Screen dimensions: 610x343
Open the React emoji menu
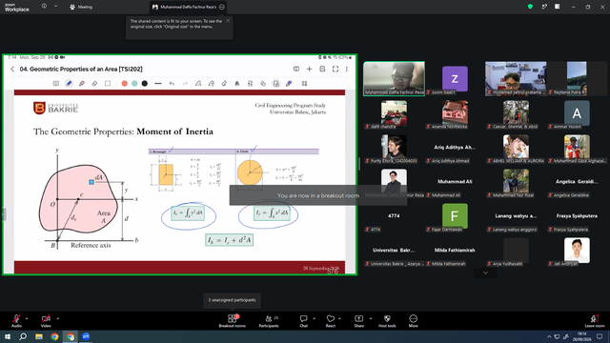[331, 320]
